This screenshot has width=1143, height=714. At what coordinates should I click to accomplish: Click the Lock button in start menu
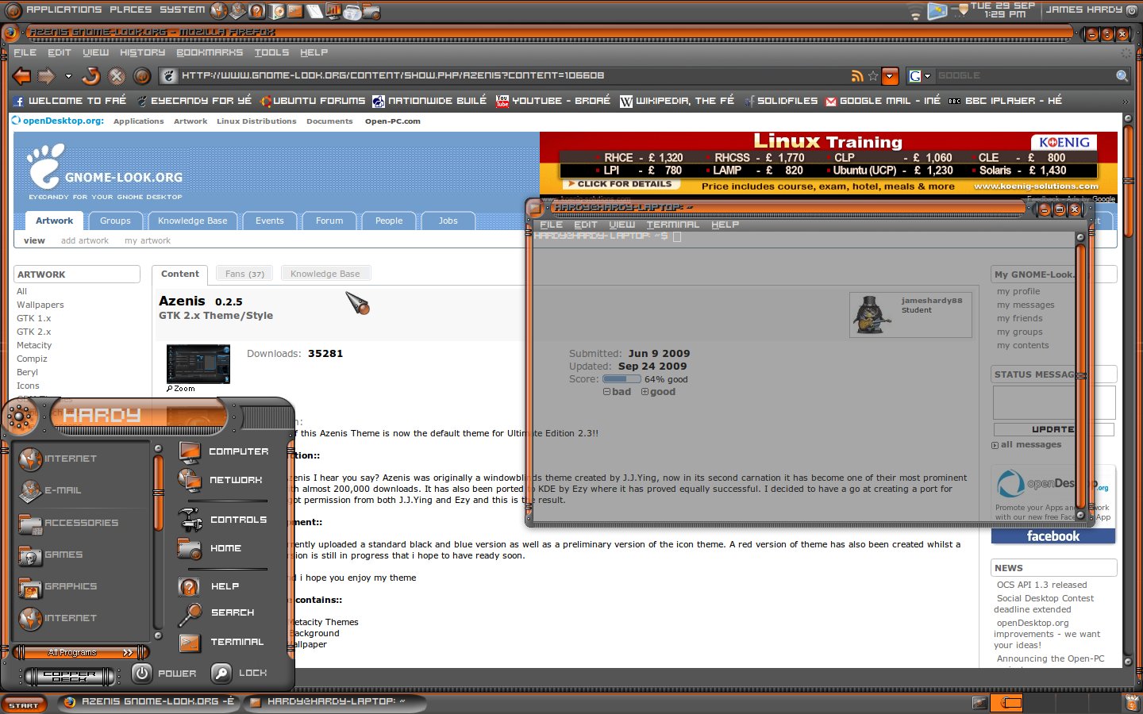240,673
